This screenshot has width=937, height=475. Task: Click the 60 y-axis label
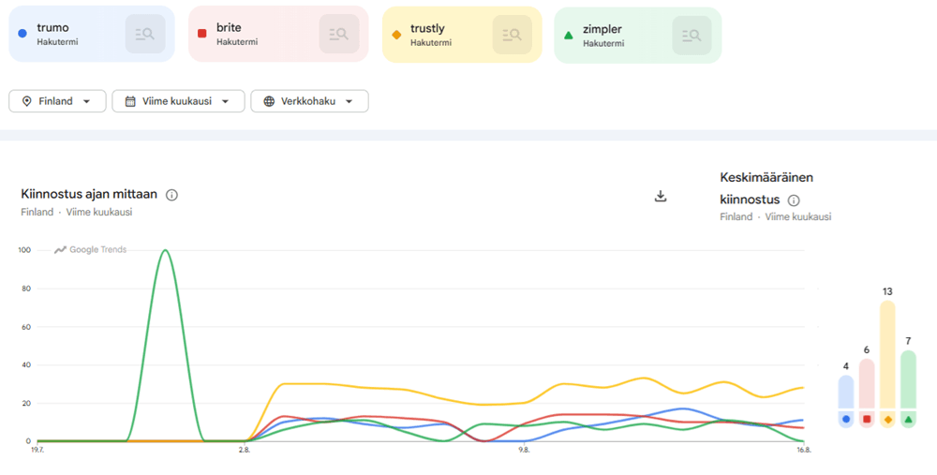26,327
